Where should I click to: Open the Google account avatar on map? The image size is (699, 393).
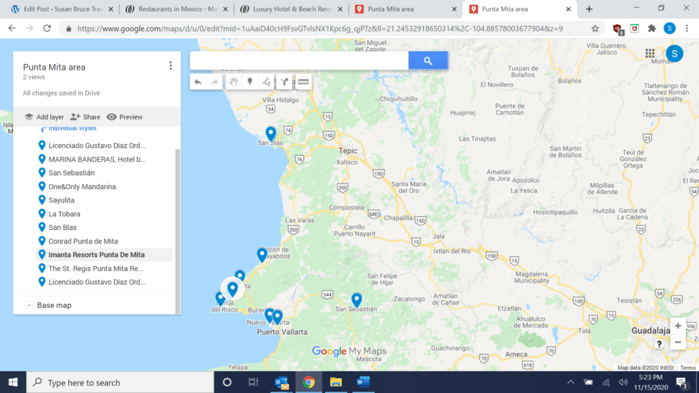674,53
